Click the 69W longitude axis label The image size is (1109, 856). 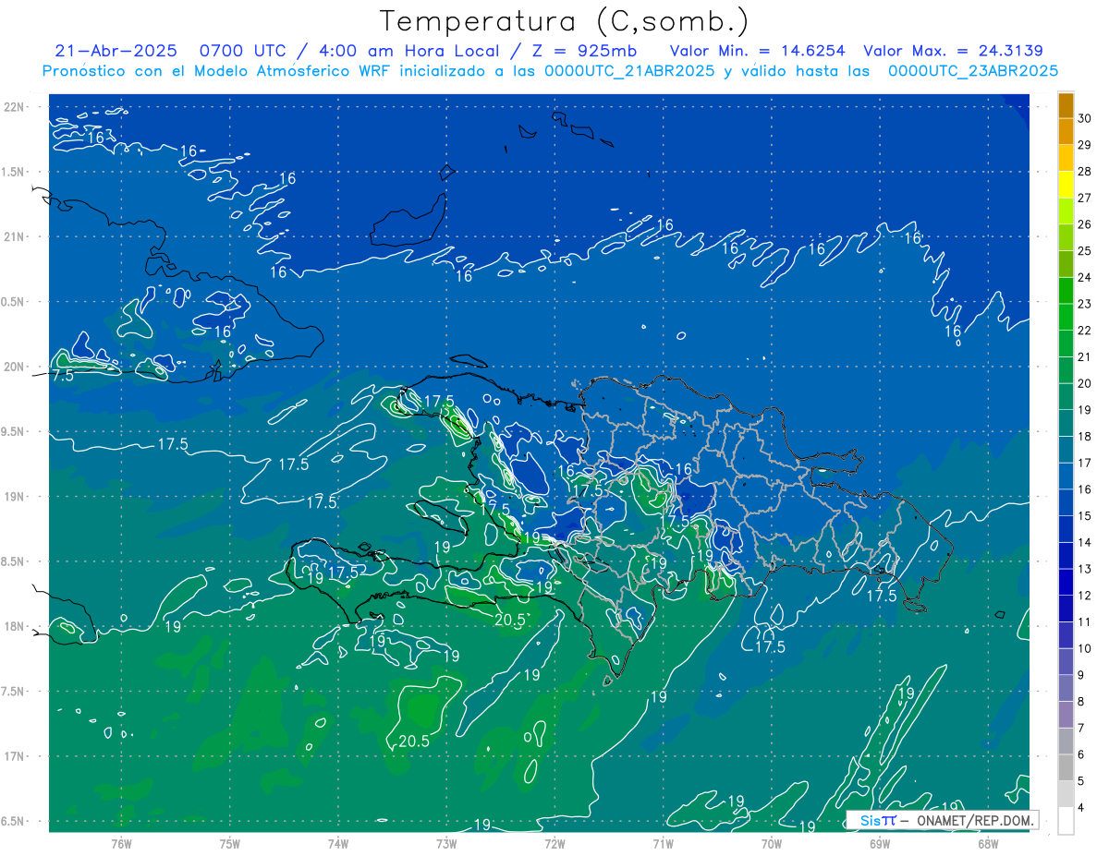[880, 843]
